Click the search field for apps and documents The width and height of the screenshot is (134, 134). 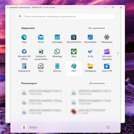click(x=66, y=16)
